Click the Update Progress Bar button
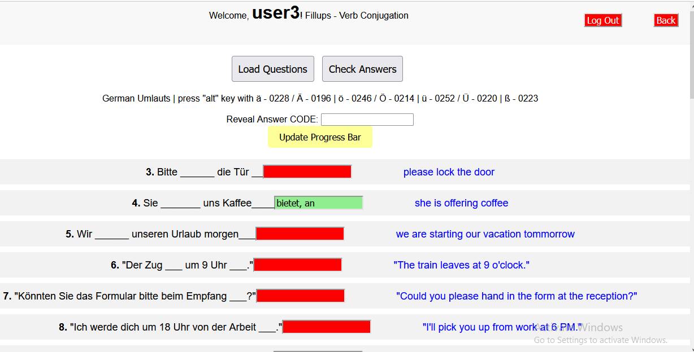Screen dimensions: 694x352 click(320, 137)
